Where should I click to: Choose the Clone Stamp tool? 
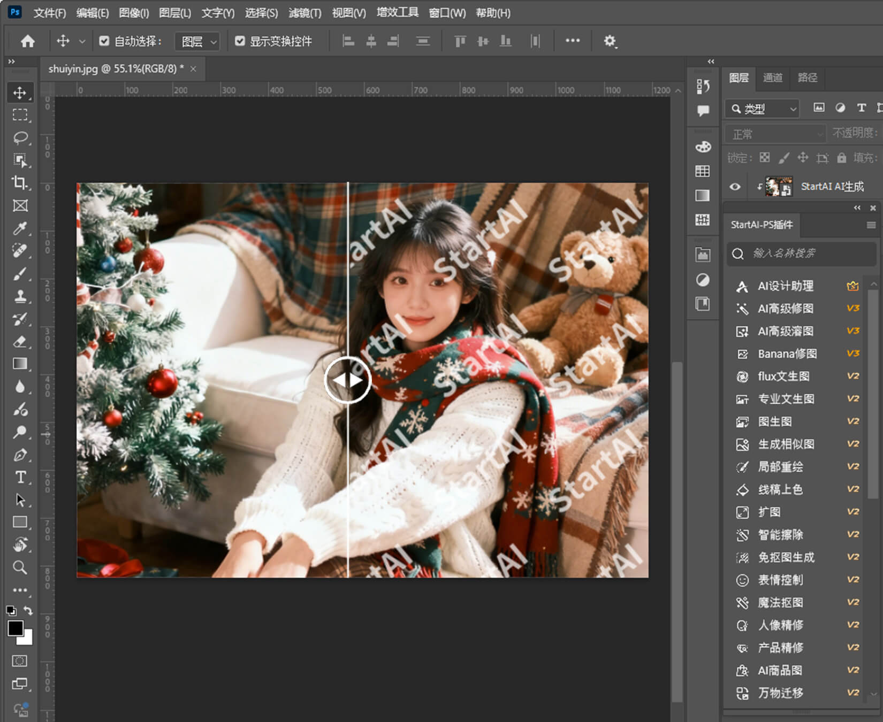click(x=20, y=296)
